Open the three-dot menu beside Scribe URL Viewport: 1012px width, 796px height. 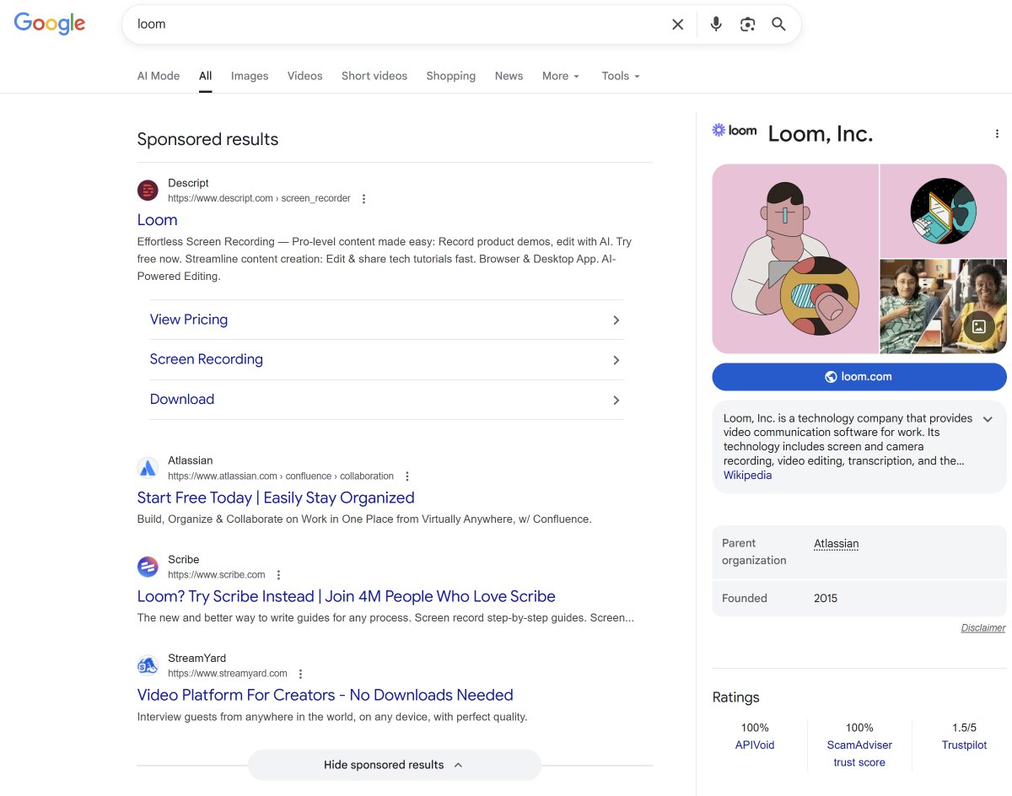point(279,575)
